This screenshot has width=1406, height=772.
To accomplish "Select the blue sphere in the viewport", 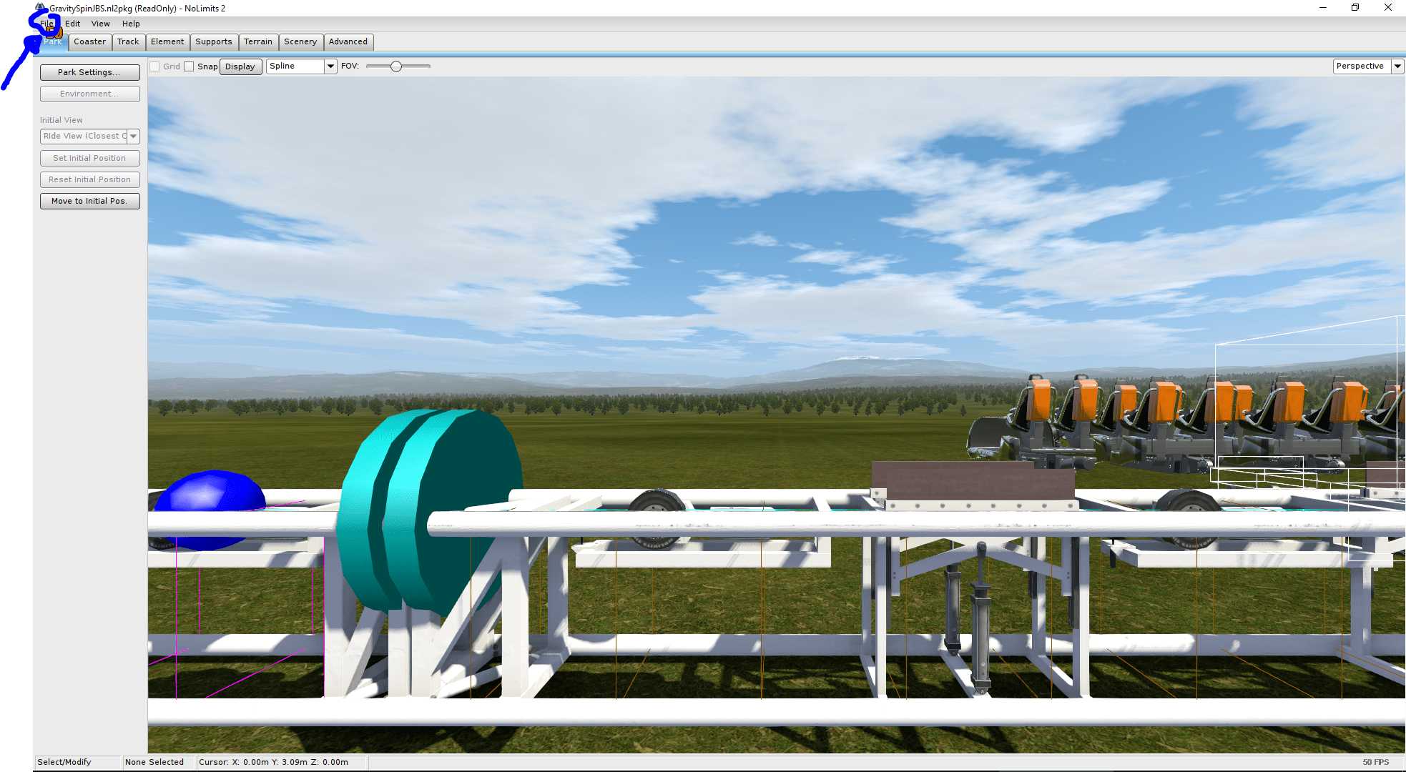I will pos(210,492).
